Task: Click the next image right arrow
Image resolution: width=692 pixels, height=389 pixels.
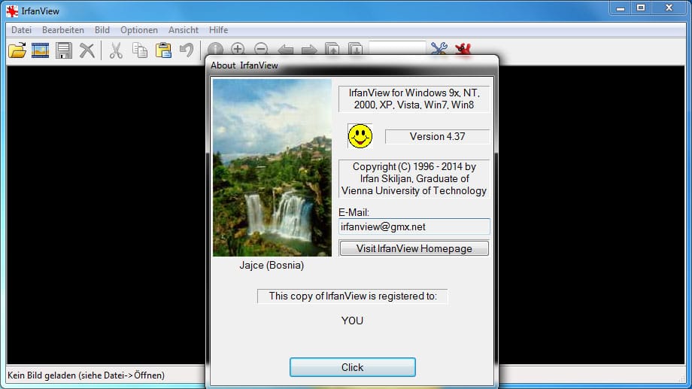Action: (309, 50)
